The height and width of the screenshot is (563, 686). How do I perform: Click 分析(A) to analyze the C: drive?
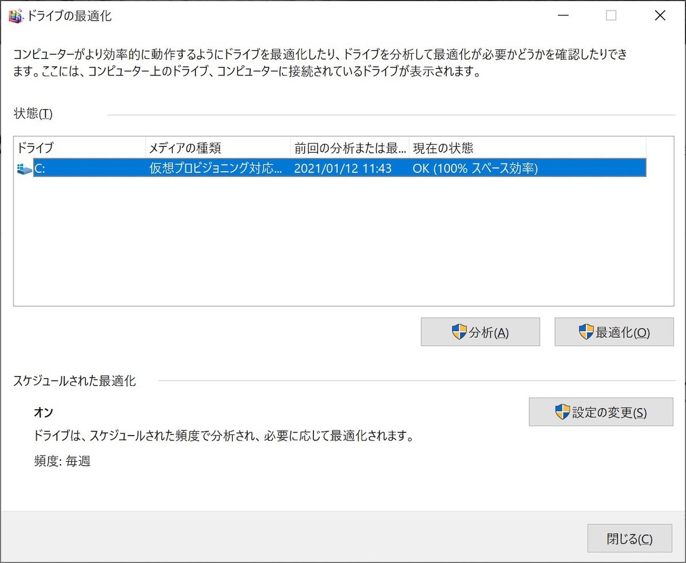pos(480,332)
